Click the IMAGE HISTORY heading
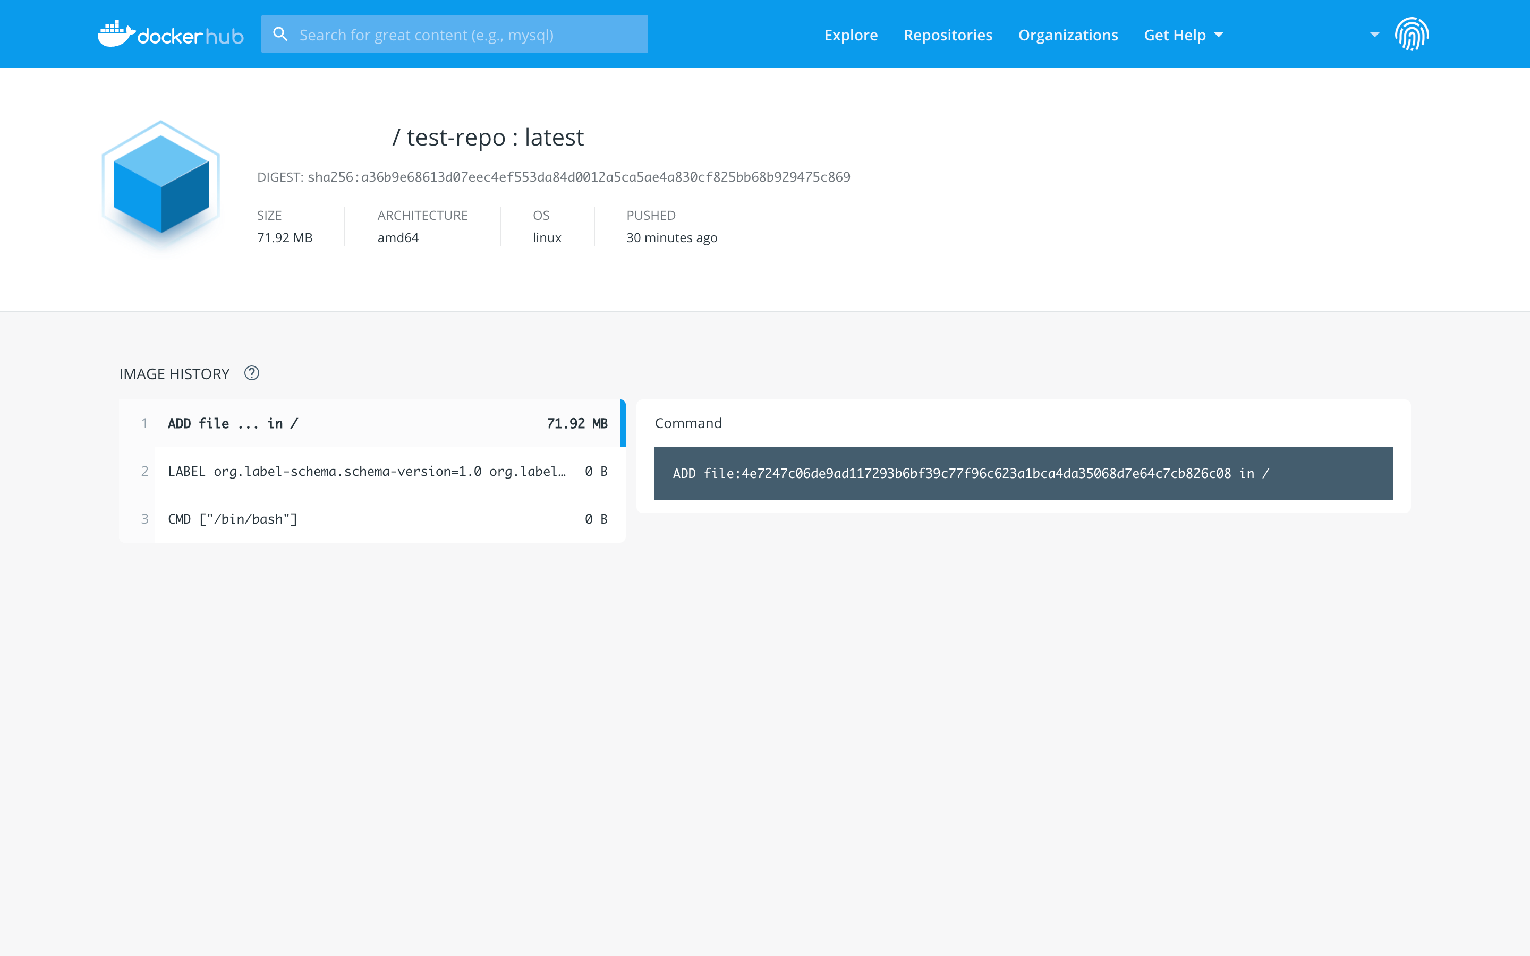 174,374
